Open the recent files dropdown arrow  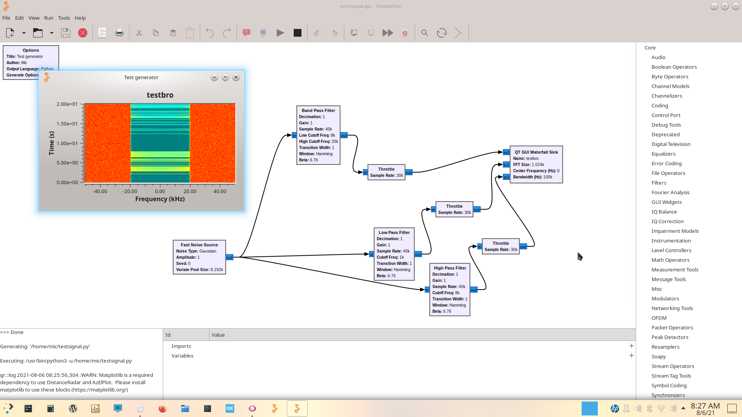tap(52, 33)
